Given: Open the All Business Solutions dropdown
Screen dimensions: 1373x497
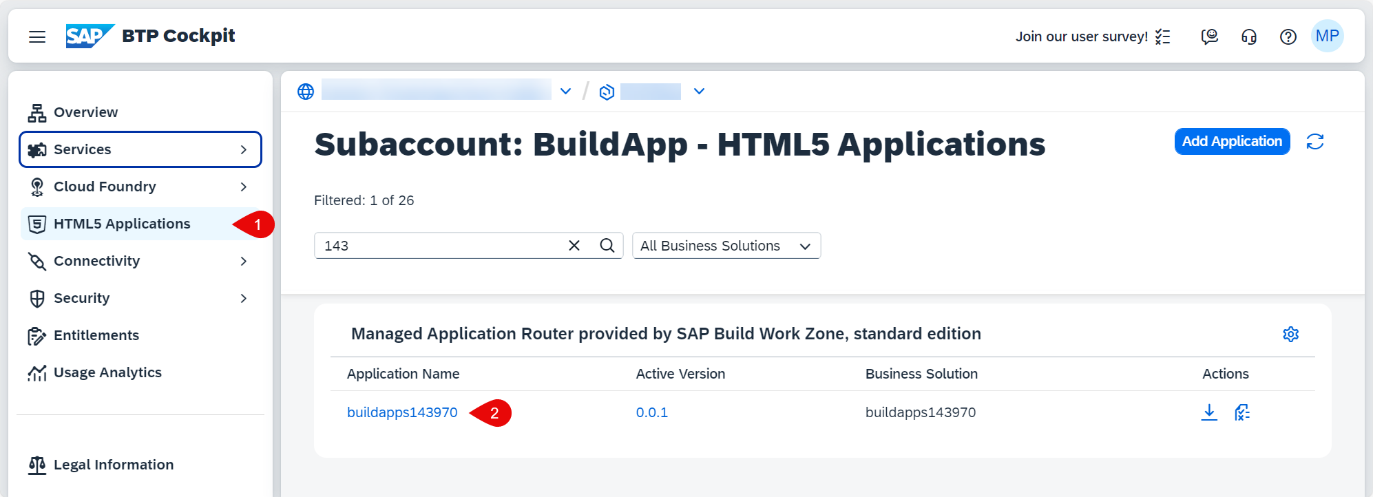Looking at the screenshot, I should 726,246.
